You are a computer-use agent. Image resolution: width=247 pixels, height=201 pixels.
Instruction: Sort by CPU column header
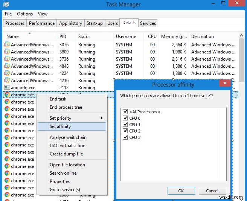click(x=151, y=37)
